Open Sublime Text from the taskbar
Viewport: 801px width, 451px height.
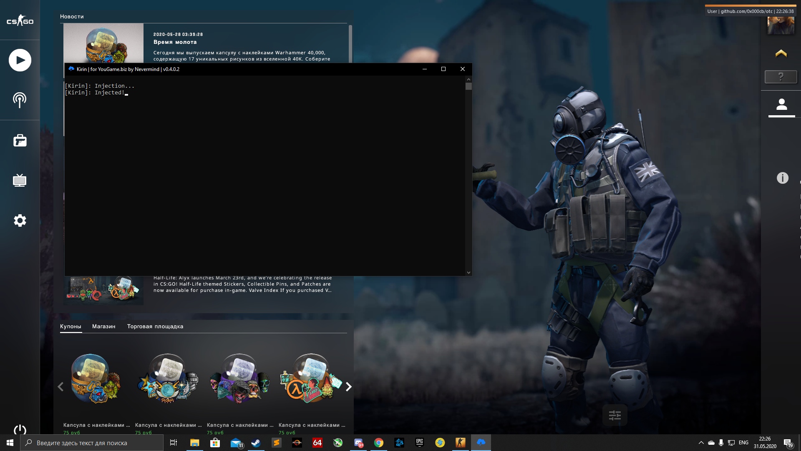pos(276,443)
